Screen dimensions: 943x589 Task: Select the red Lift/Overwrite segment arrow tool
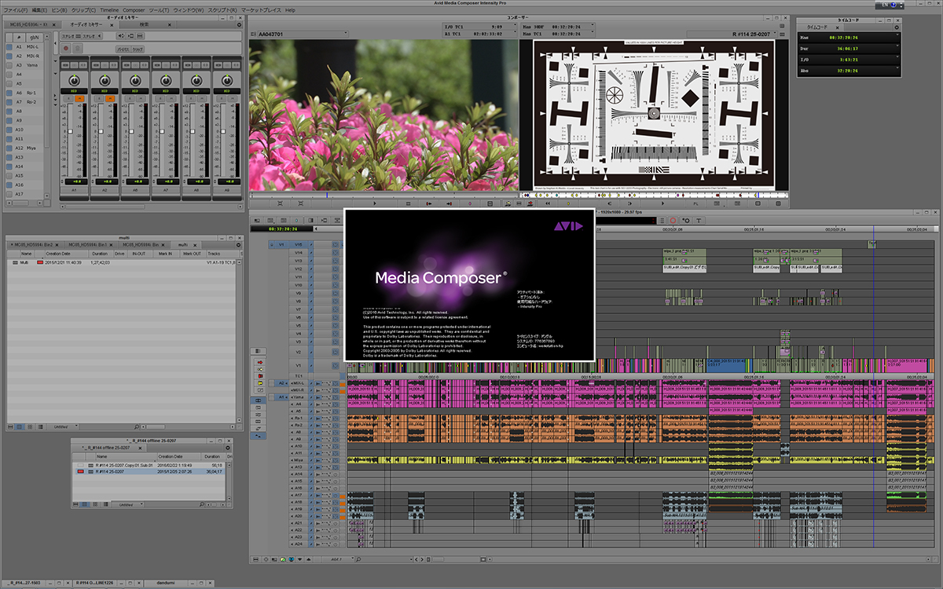[260, 360]
